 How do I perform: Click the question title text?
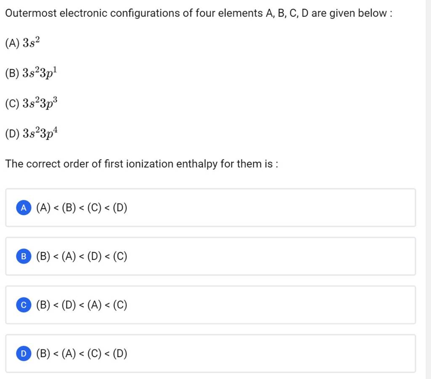(x=198, y=13)
